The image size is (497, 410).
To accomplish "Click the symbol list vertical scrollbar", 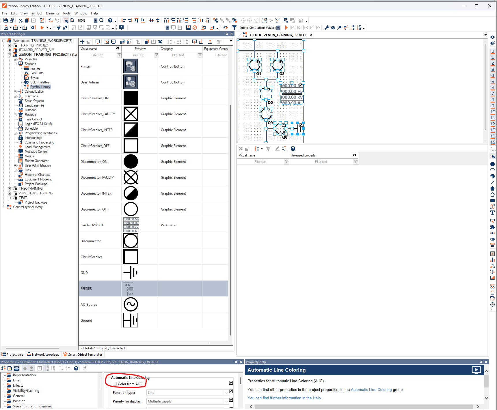I will [230, 219].
